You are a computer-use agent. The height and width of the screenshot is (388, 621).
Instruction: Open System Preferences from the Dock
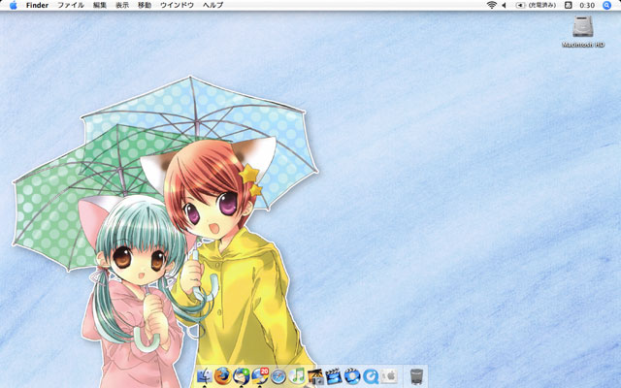tap(389, 375)
